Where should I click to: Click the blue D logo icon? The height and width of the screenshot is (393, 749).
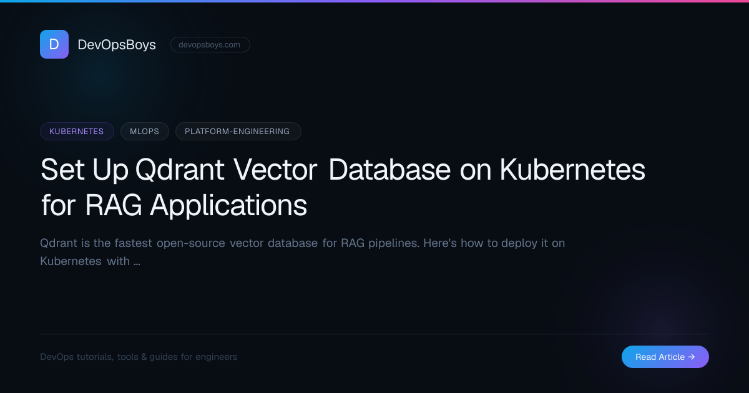[x=54, y=44]
